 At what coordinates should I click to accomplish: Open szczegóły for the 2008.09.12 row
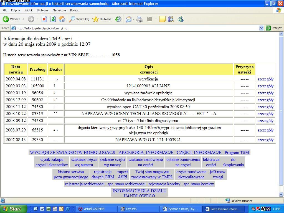(x=265, y=121)
